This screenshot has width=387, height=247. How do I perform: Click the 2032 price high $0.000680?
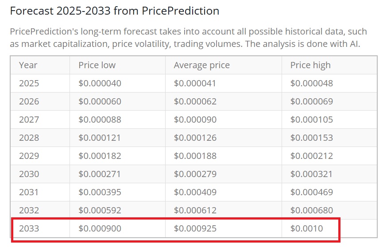click(x=312, y=210)
